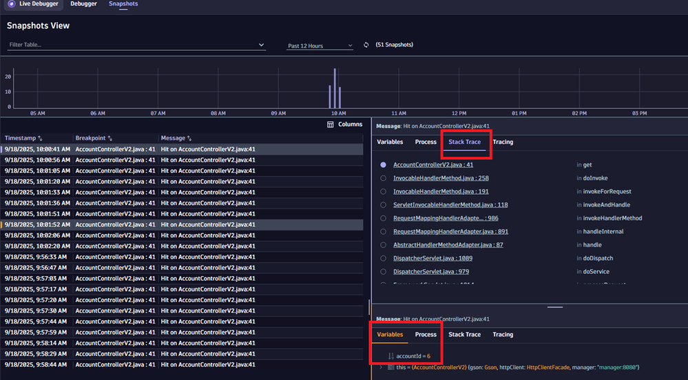This screenshot has width=688, height=380.
Task: Sort by Timestamp column arrows
Action: pos(40,138)
